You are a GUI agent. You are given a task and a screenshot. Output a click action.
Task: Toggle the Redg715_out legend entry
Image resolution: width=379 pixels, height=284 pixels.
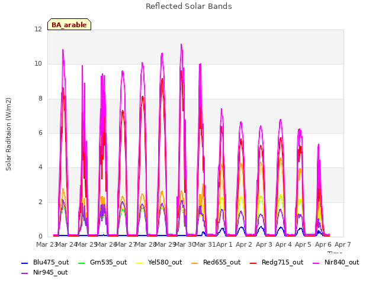(x=277, y=262)
